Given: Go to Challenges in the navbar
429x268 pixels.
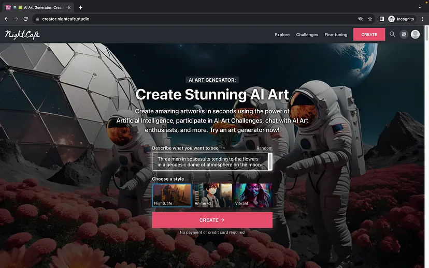Looking at the screenshot, I should pyautogui.click(x=307, y=35).
